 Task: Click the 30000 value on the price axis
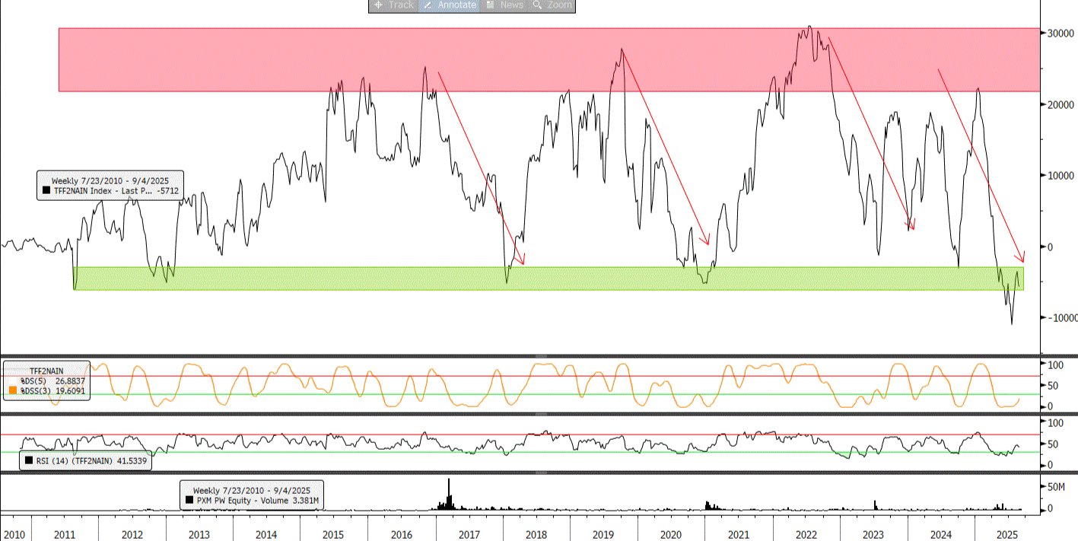click(x=1060, y=33)
